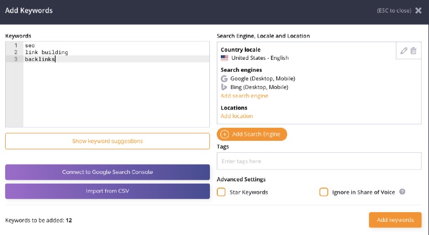Edit the country locale with pencil icon

point(404,51)
